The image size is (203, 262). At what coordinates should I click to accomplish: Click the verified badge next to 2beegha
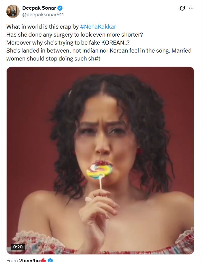click(x=51, y=260)
